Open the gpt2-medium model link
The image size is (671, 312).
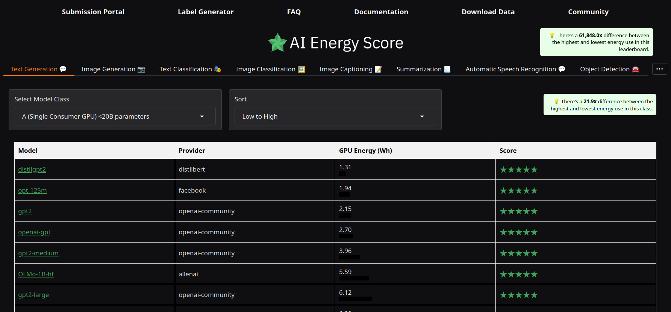(x=38, y=253)
